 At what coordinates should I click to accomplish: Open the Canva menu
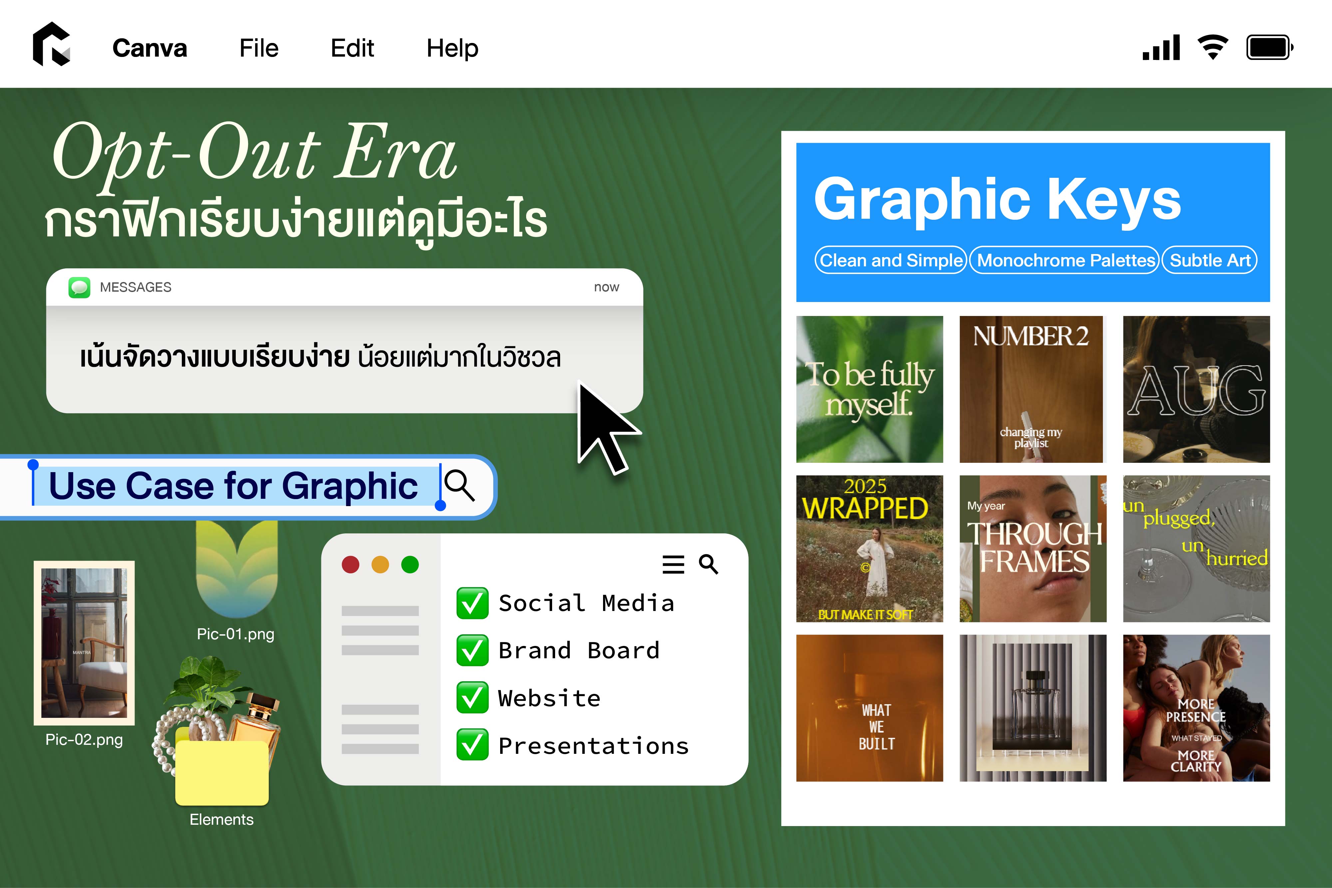(150, 48)
